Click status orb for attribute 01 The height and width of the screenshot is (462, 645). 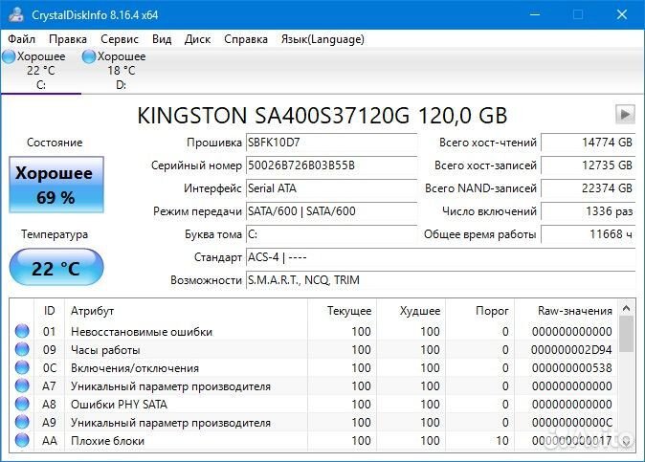[22, 331]
